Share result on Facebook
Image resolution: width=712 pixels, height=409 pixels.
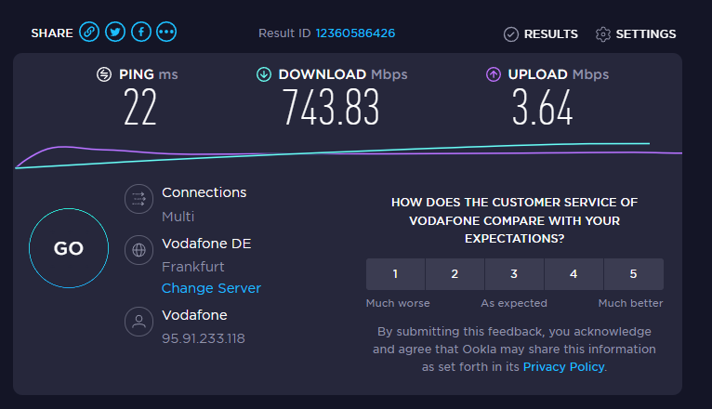(141, 33)
